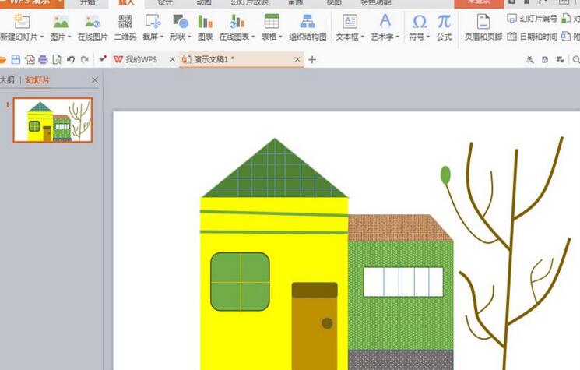
Task: Switch to the 我的WPS tab
Action: coord(141,59)
